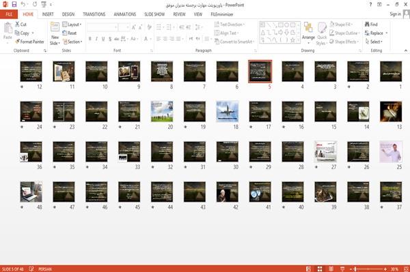Click the zoom out minus button
Viewport: 410px width, 272px height.
pyautogui.click(x=351, y=269)
